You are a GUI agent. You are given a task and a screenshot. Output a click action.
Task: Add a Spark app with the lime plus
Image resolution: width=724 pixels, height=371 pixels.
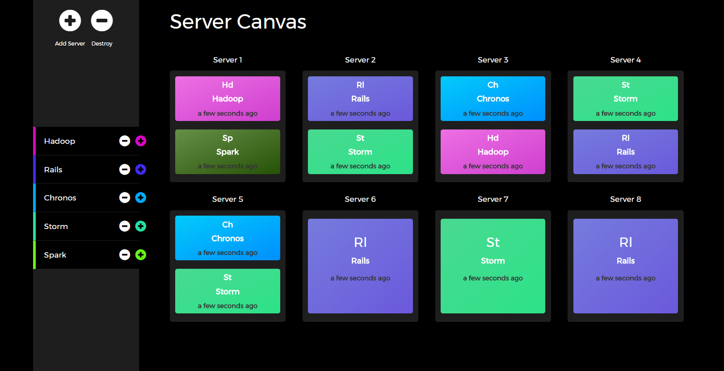(x=141, y=255)
